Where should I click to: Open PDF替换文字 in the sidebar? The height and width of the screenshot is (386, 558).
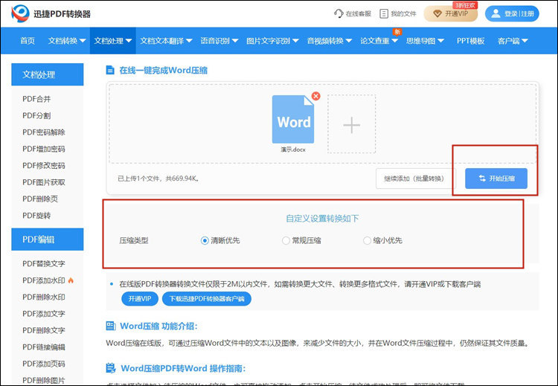click(x=44, y=263)
